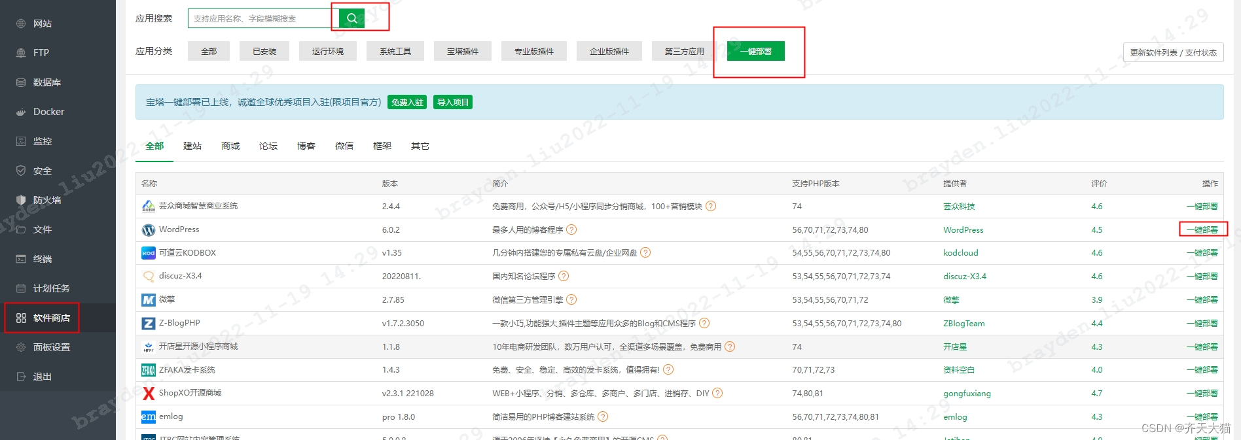This screenshot has width=1241, height=440.
Task: Click the ShopXO开源商城 logo icon
Action: pos(149,394)
